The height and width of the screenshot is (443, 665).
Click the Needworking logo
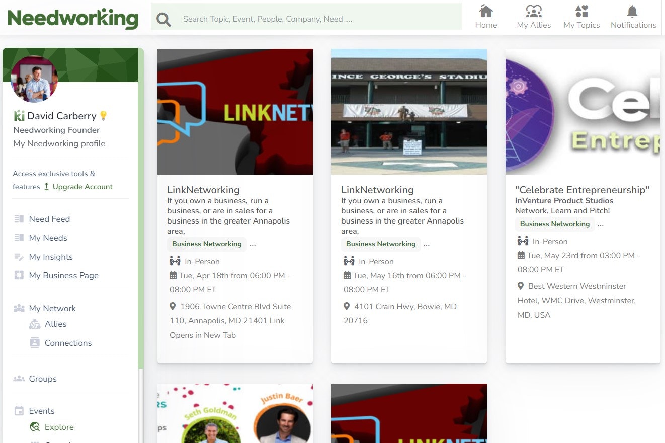point(73,19)
